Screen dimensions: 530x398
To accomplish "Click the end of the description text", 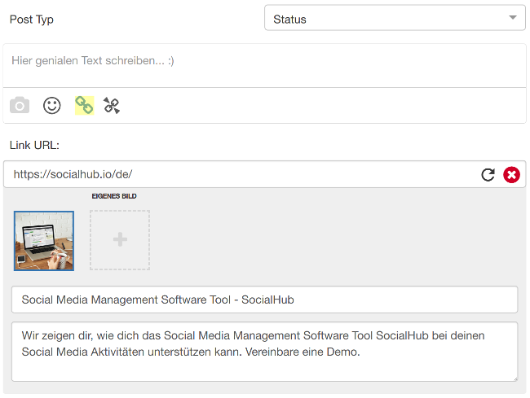I will tap(360, 352).
